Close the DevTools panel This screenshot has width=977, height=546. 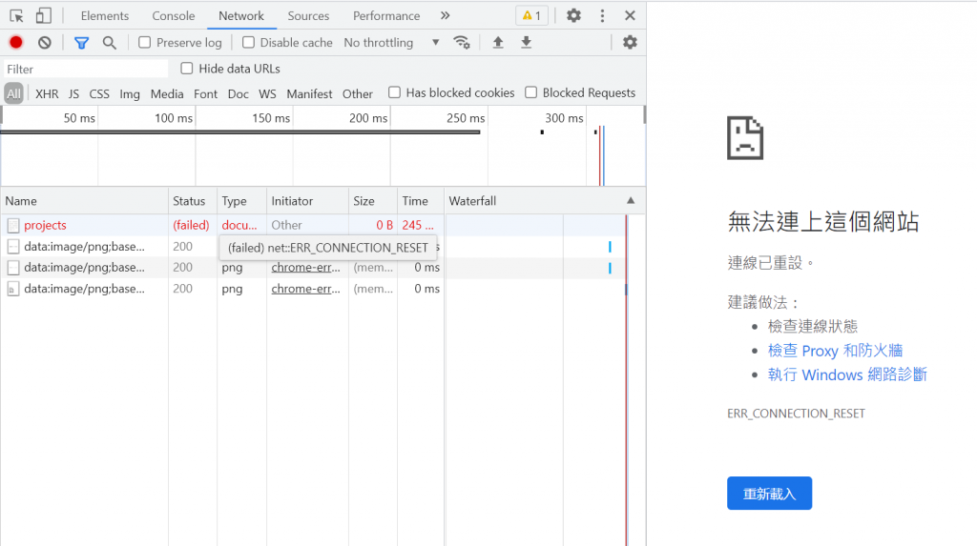(x=630, y=15)
